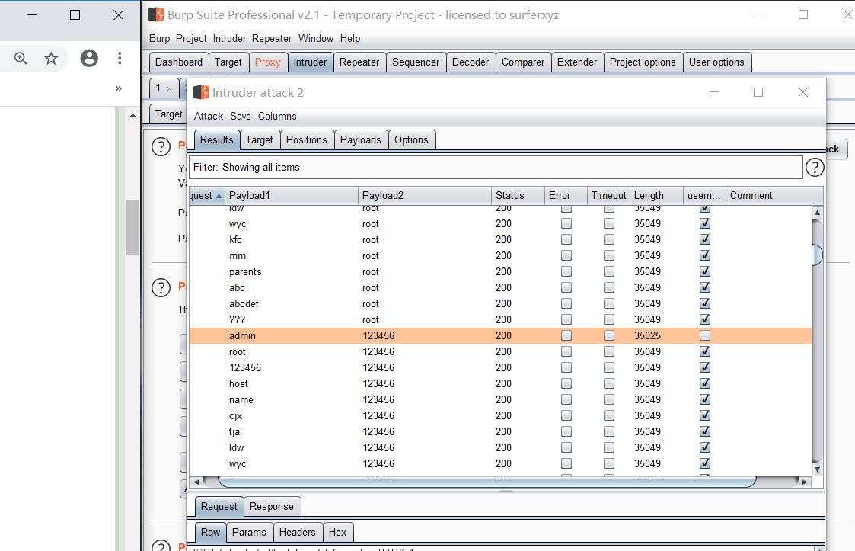Screen dimensions: 855x551
Task: Toggle Error checkbox in the kfc row
Action: [566, 239]
